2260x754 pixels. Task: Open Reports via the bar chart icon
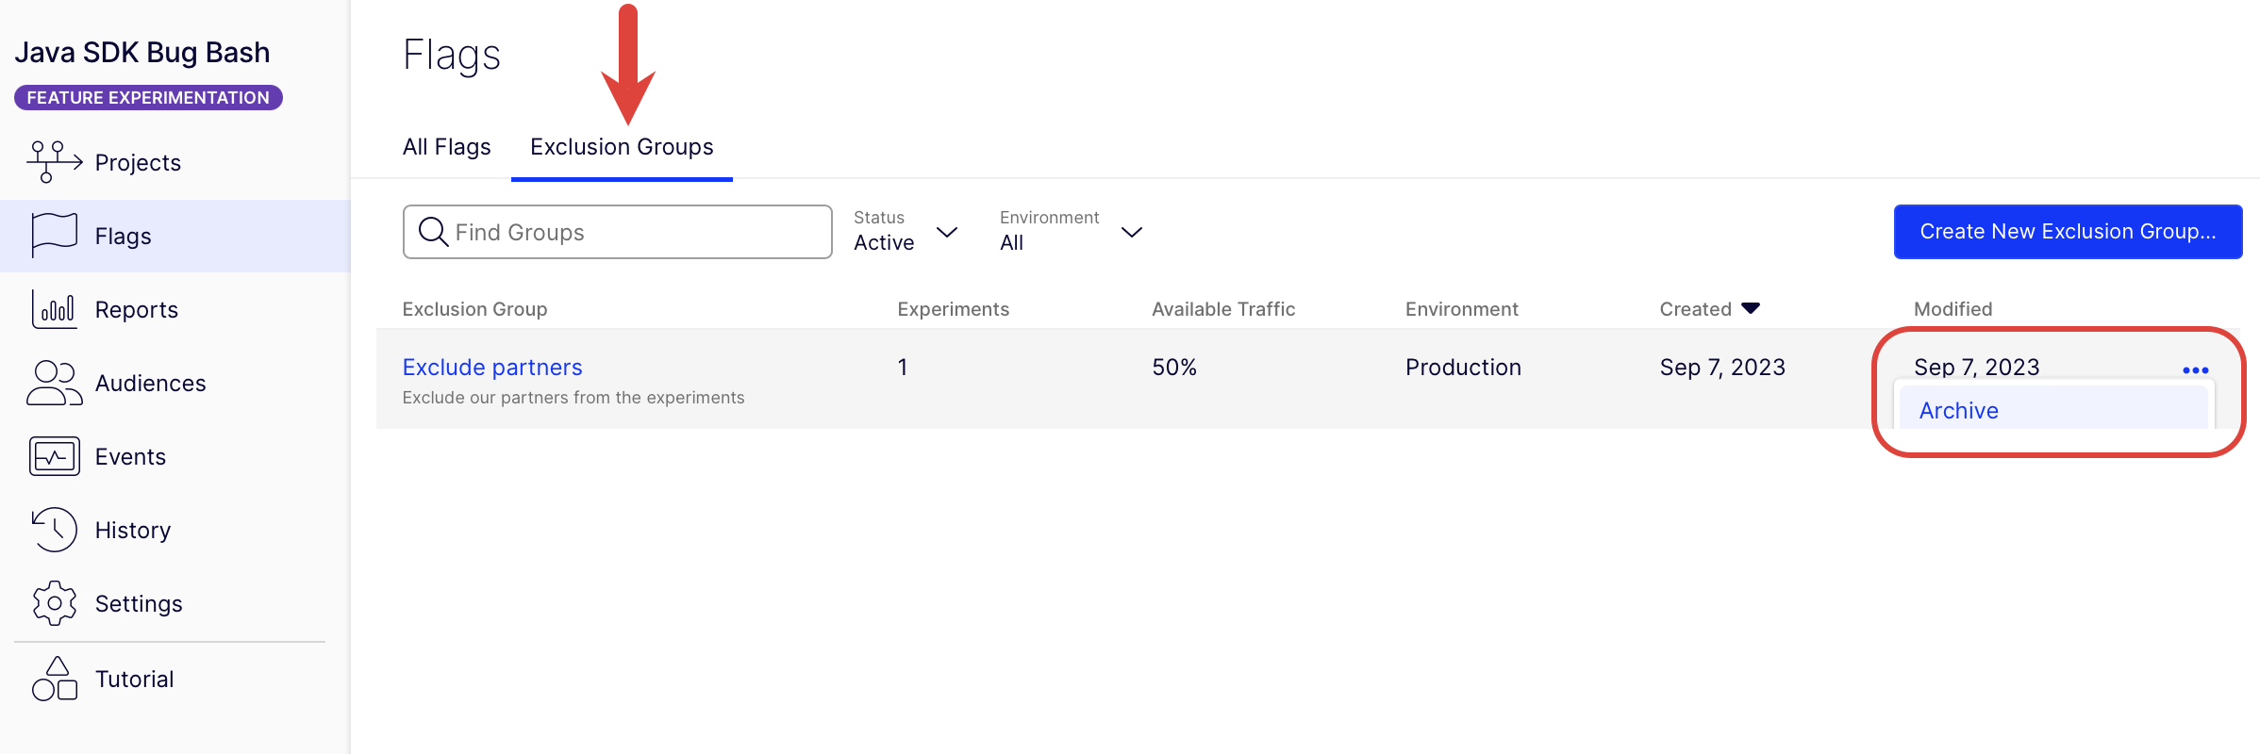pos(54,309)
